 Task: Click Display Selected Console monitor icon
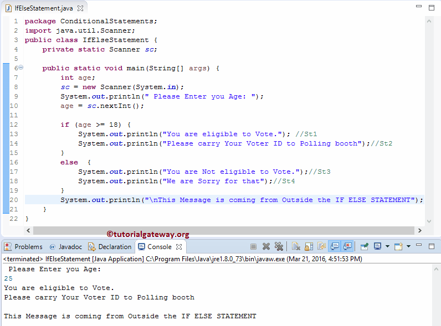(377, 246)
